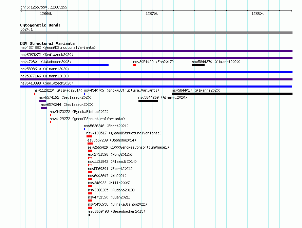Select the esv3567289 (Boomsma2014) label
This screenshot has width=302, height=228.
112,140
